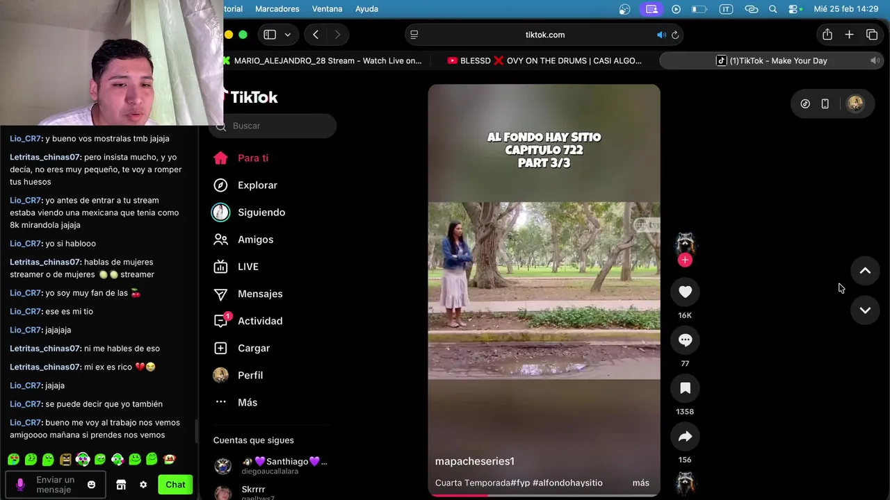The height and width of the screenshot is (500, 890).
Task: Open chat settings gear icon
Action: (x=143, y=485)
